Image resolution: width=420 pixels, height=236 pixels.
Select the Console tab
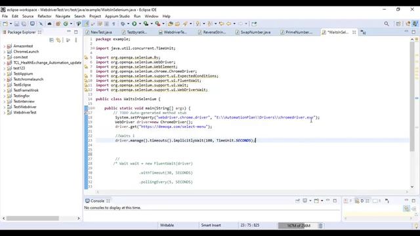(x=97, y=201)
